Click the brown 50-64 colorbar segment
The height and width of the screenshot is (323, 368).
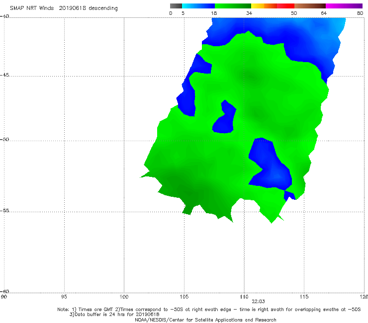[x=310, y=6]
